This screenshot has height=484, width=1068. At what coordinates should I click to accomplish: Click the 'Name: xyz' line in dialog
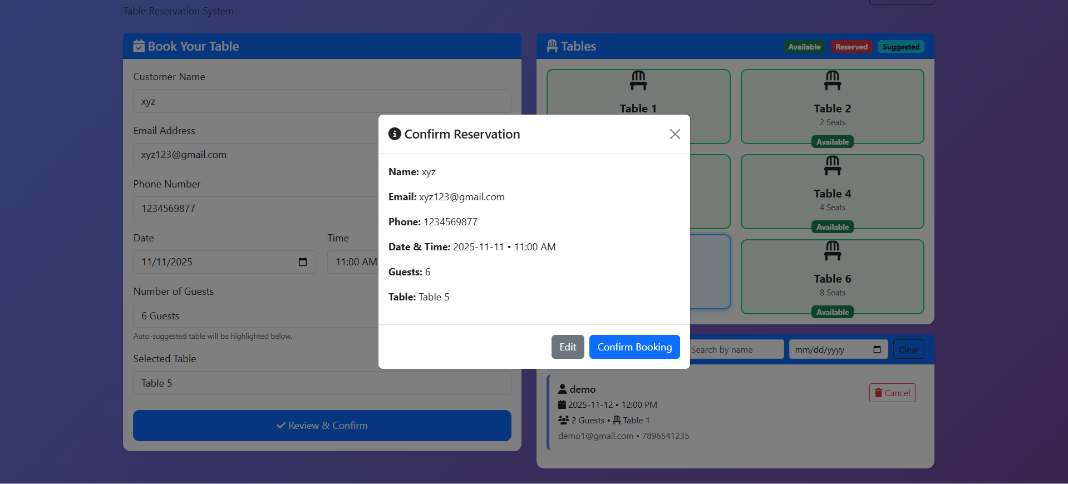point(412,172)
